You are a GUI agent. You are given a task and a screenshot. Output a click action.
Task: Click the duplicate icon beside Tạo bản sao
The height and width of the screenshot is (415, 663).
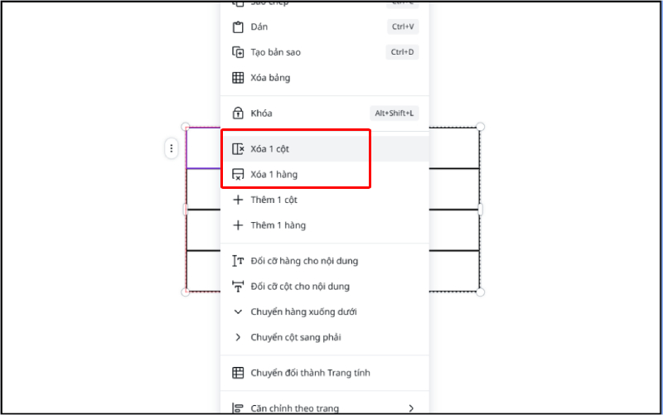(238, 52)
